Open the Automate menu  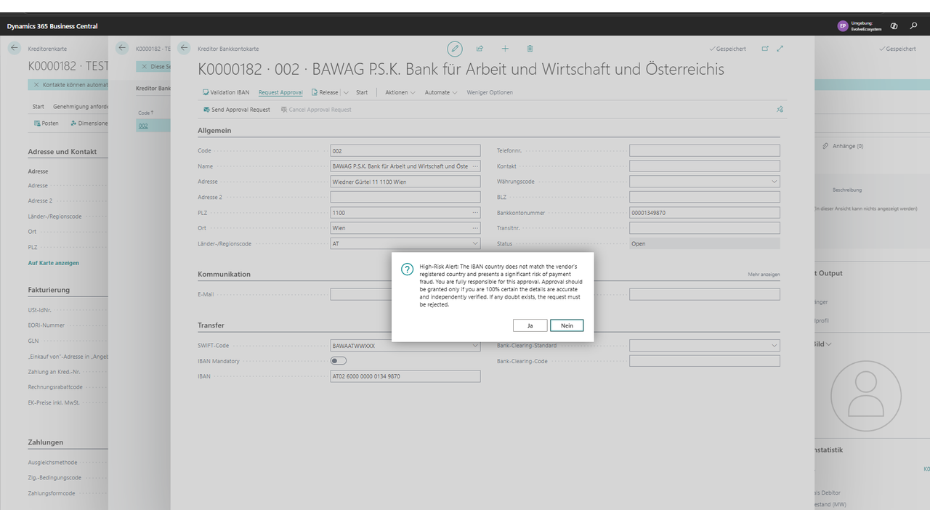pos(441,92)
